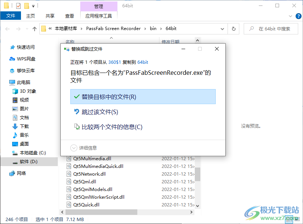Open the Customize Quick Access Toolbar dropdown

pos(33,6)
